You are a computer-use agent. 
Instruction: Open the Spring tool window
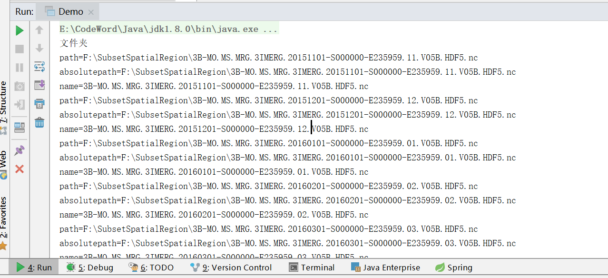[453, 267]
